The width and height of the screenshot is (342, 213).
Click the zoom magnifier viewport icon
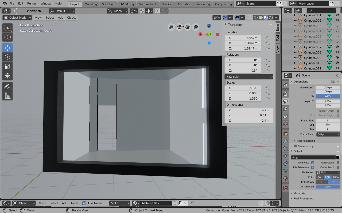click(x=196, y=27)
